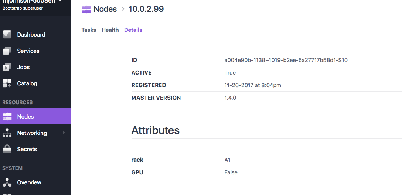Open the Health tab
The image size is (402, 195).
(x=110, y=30)
